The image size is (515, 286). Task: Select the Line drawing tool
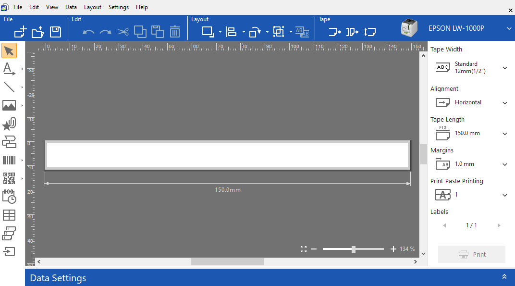[9, 87]
